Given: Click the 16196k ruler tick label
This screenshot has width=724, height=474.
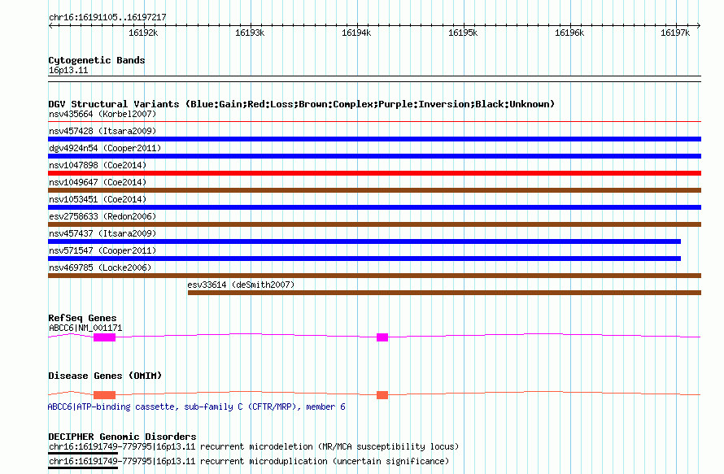Looking at the screenshot, I should tap(569, 33).
